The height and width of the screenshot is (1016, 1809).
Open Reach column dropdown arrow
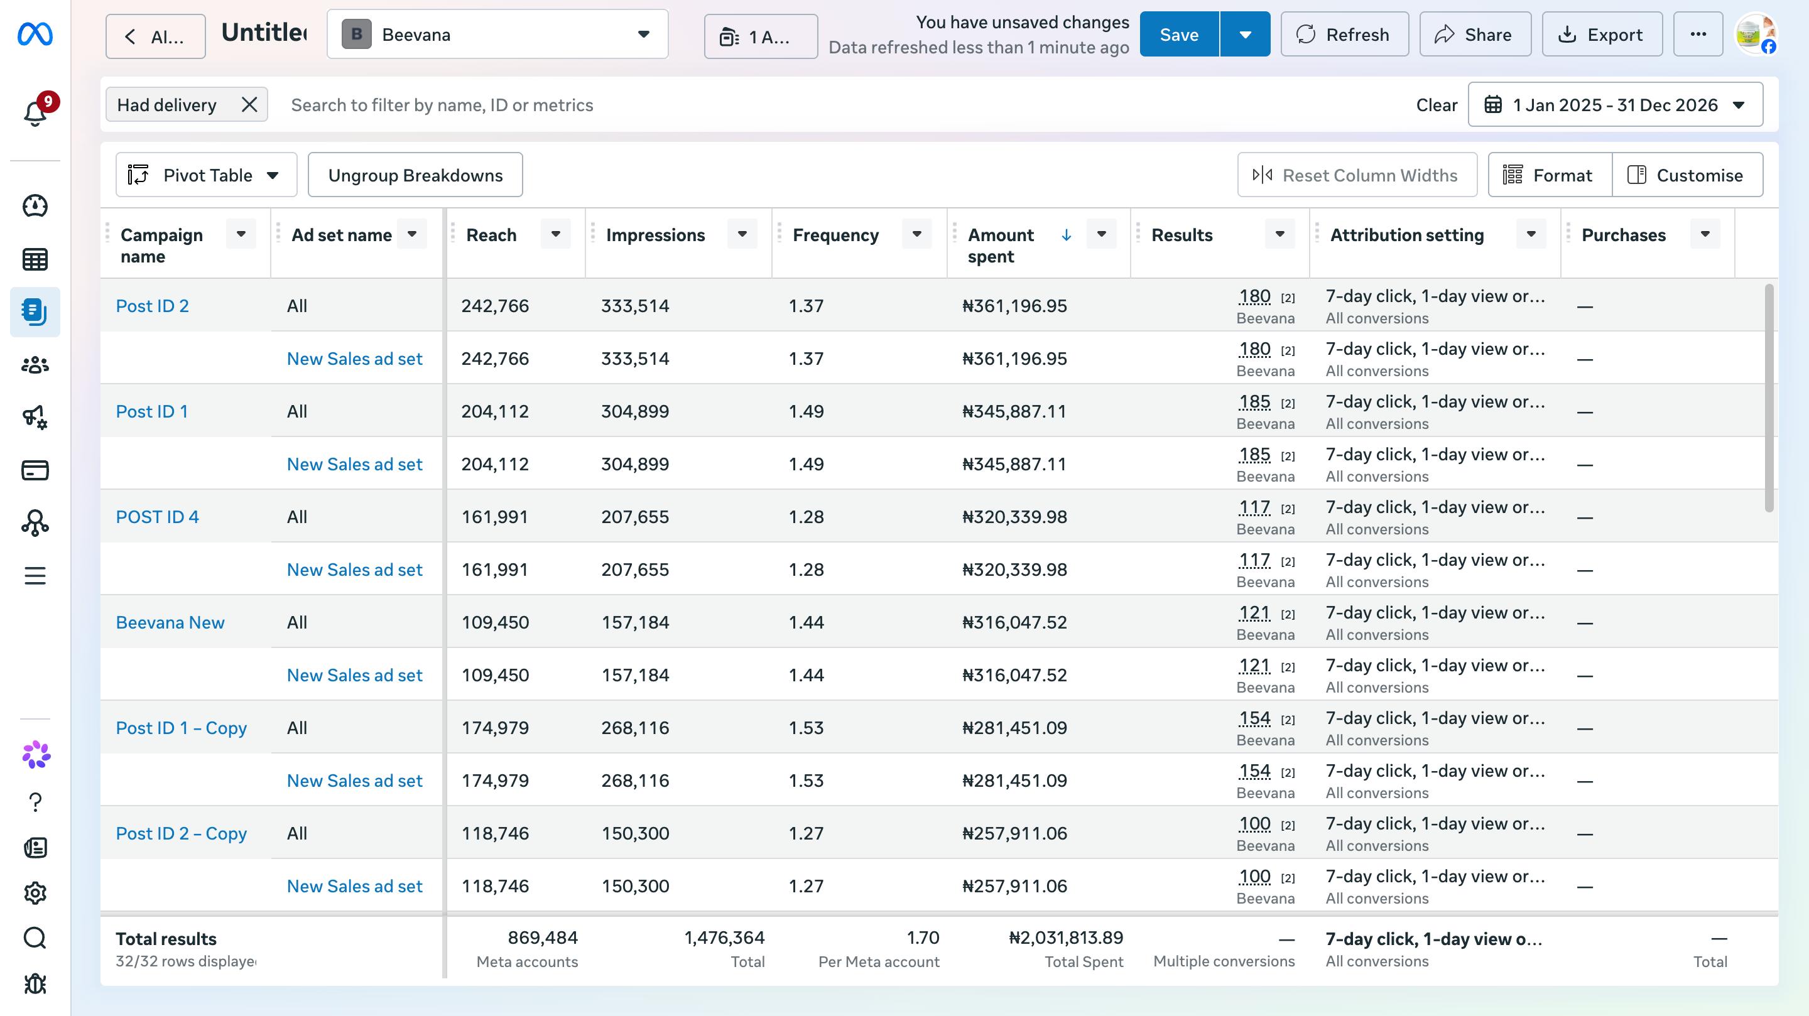(x=555, y=234)
